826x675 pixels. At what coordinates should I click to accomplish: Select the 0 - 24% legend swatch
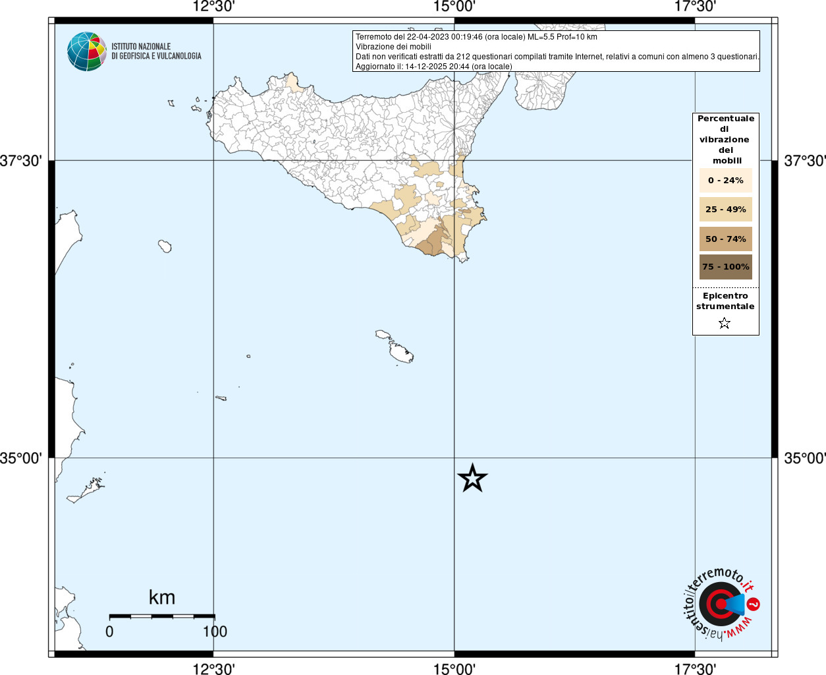pos(726,180)
